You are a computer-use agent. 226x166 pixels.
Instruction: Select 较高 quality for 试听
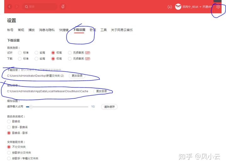[x=36, y=53]
